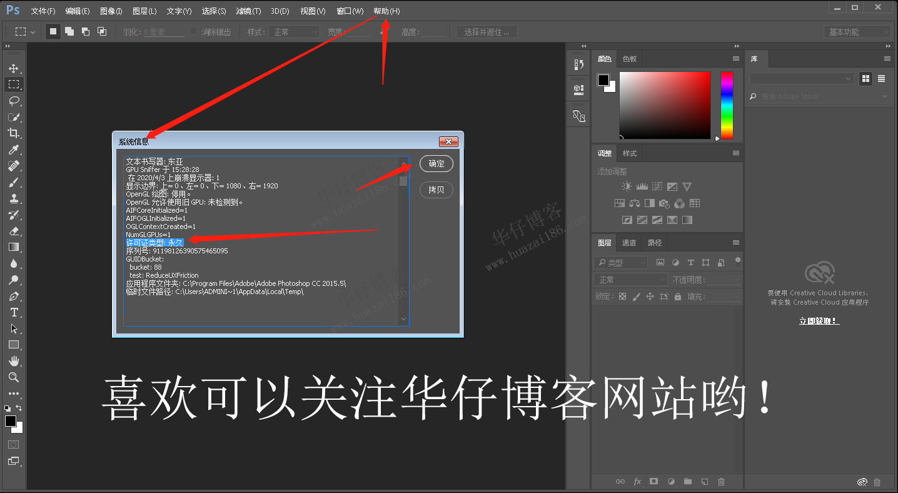Select the Zoom tool
Screen dimensions: 898x493
pos(13,377)
